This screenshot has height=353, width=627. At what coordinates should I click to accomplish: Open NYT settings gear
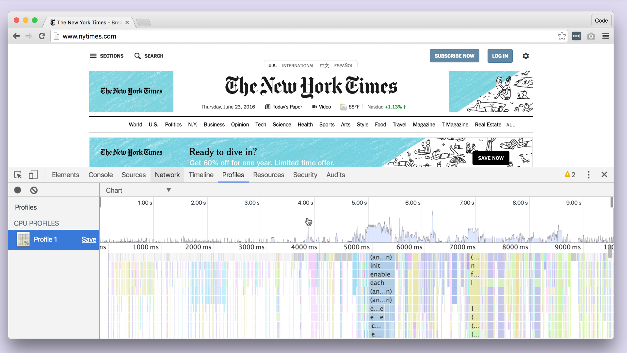click(526, 56)
